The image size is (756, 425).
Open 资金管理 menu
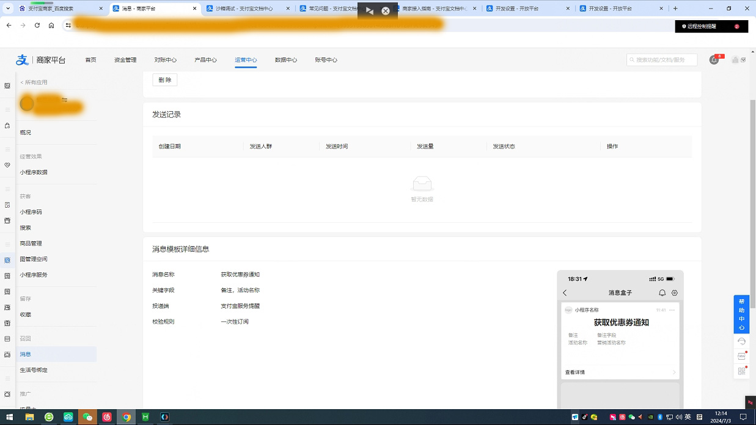tap(125, 60)
